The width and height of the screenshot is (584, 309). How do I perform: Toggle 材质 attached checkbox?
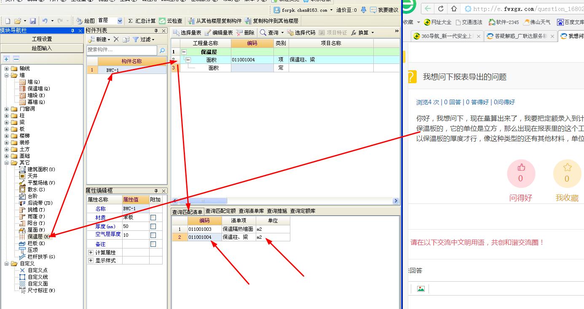pyautogui.click(x=153, y=218)
